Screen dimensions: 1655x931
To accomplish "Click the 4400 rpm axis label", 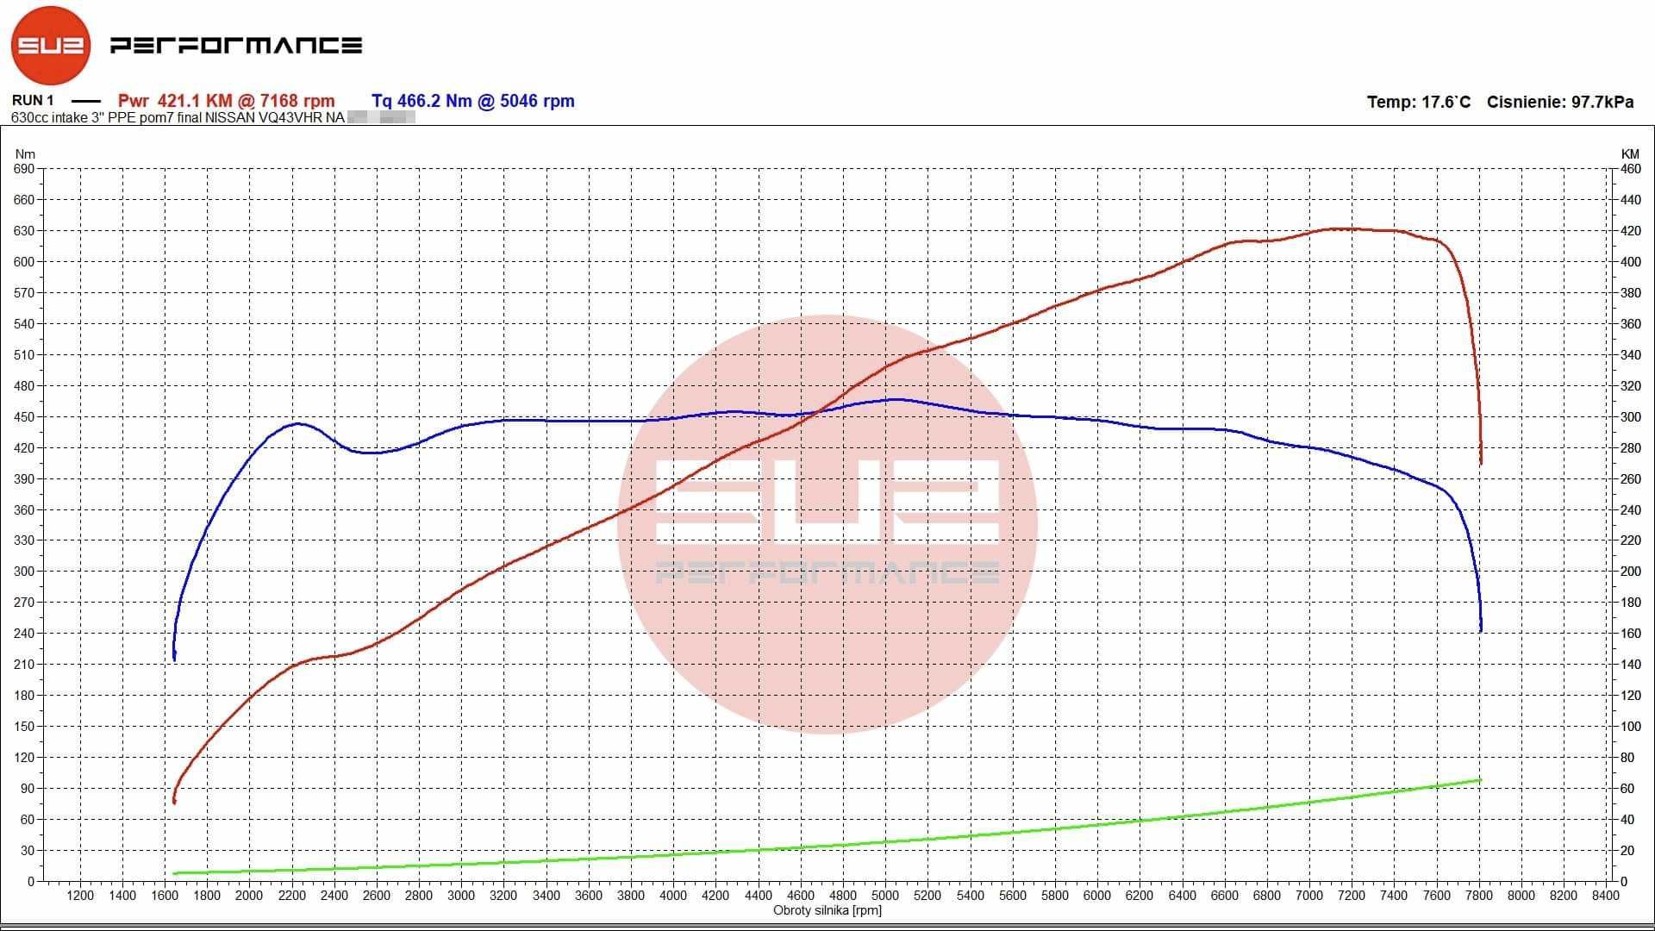I will point(759,896).
